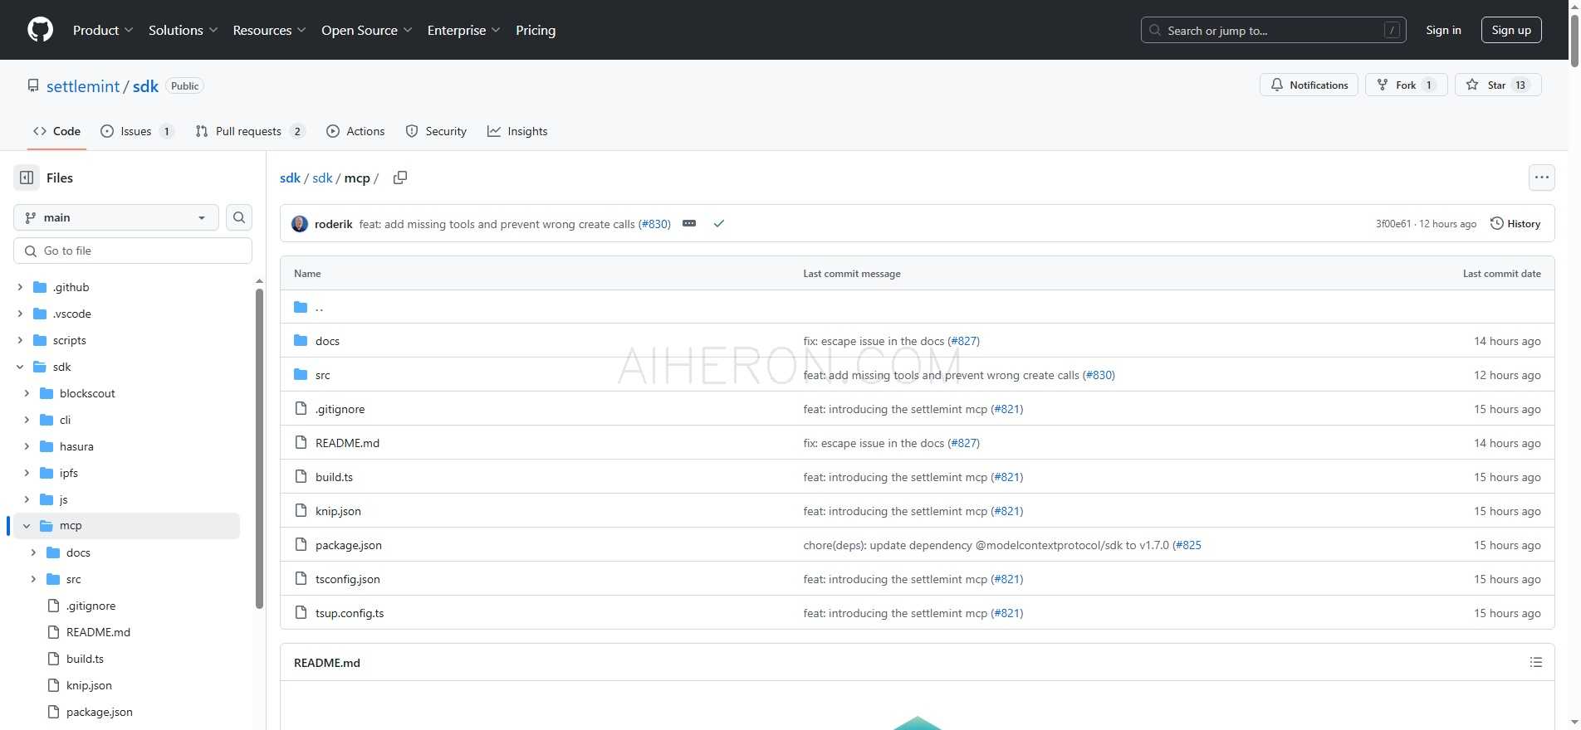The width and height of the screenshot is (1581, 730).
Task: Open the settlemint owner link
Action: pos(83,86)
